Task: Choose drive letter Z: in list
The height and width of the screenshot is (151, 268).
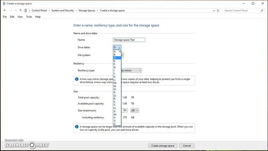Action: pyautogui.click(x=117, y=124)
